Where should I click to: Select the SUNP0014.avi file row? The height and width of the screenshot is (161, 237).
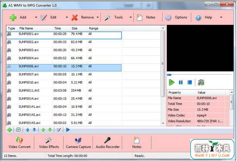click(64, 100)
